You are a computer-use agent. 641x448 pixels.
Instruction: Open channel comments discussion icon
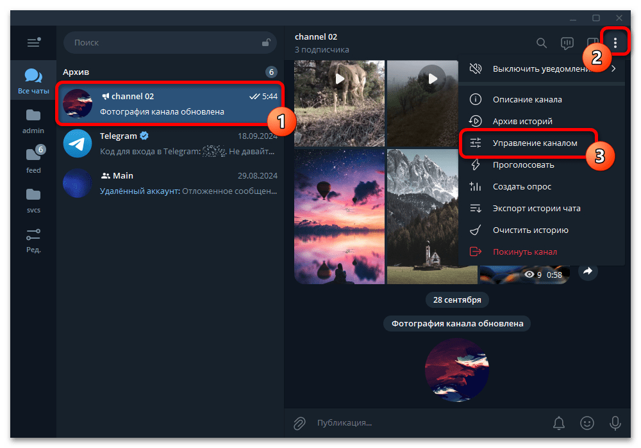567,43
